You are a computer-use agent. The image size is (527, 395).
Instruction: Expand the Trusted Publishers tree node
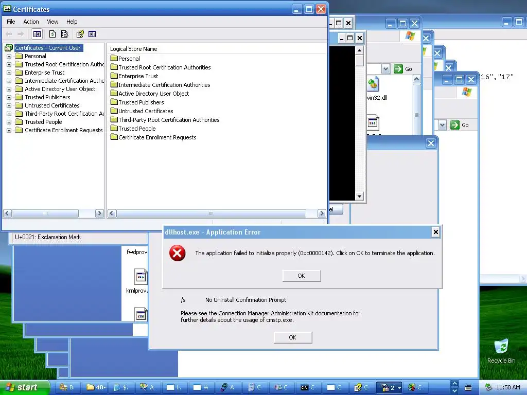coord(9,97)
